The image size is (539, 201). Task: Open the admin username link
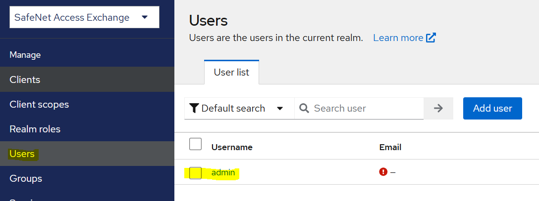point(223,173)
